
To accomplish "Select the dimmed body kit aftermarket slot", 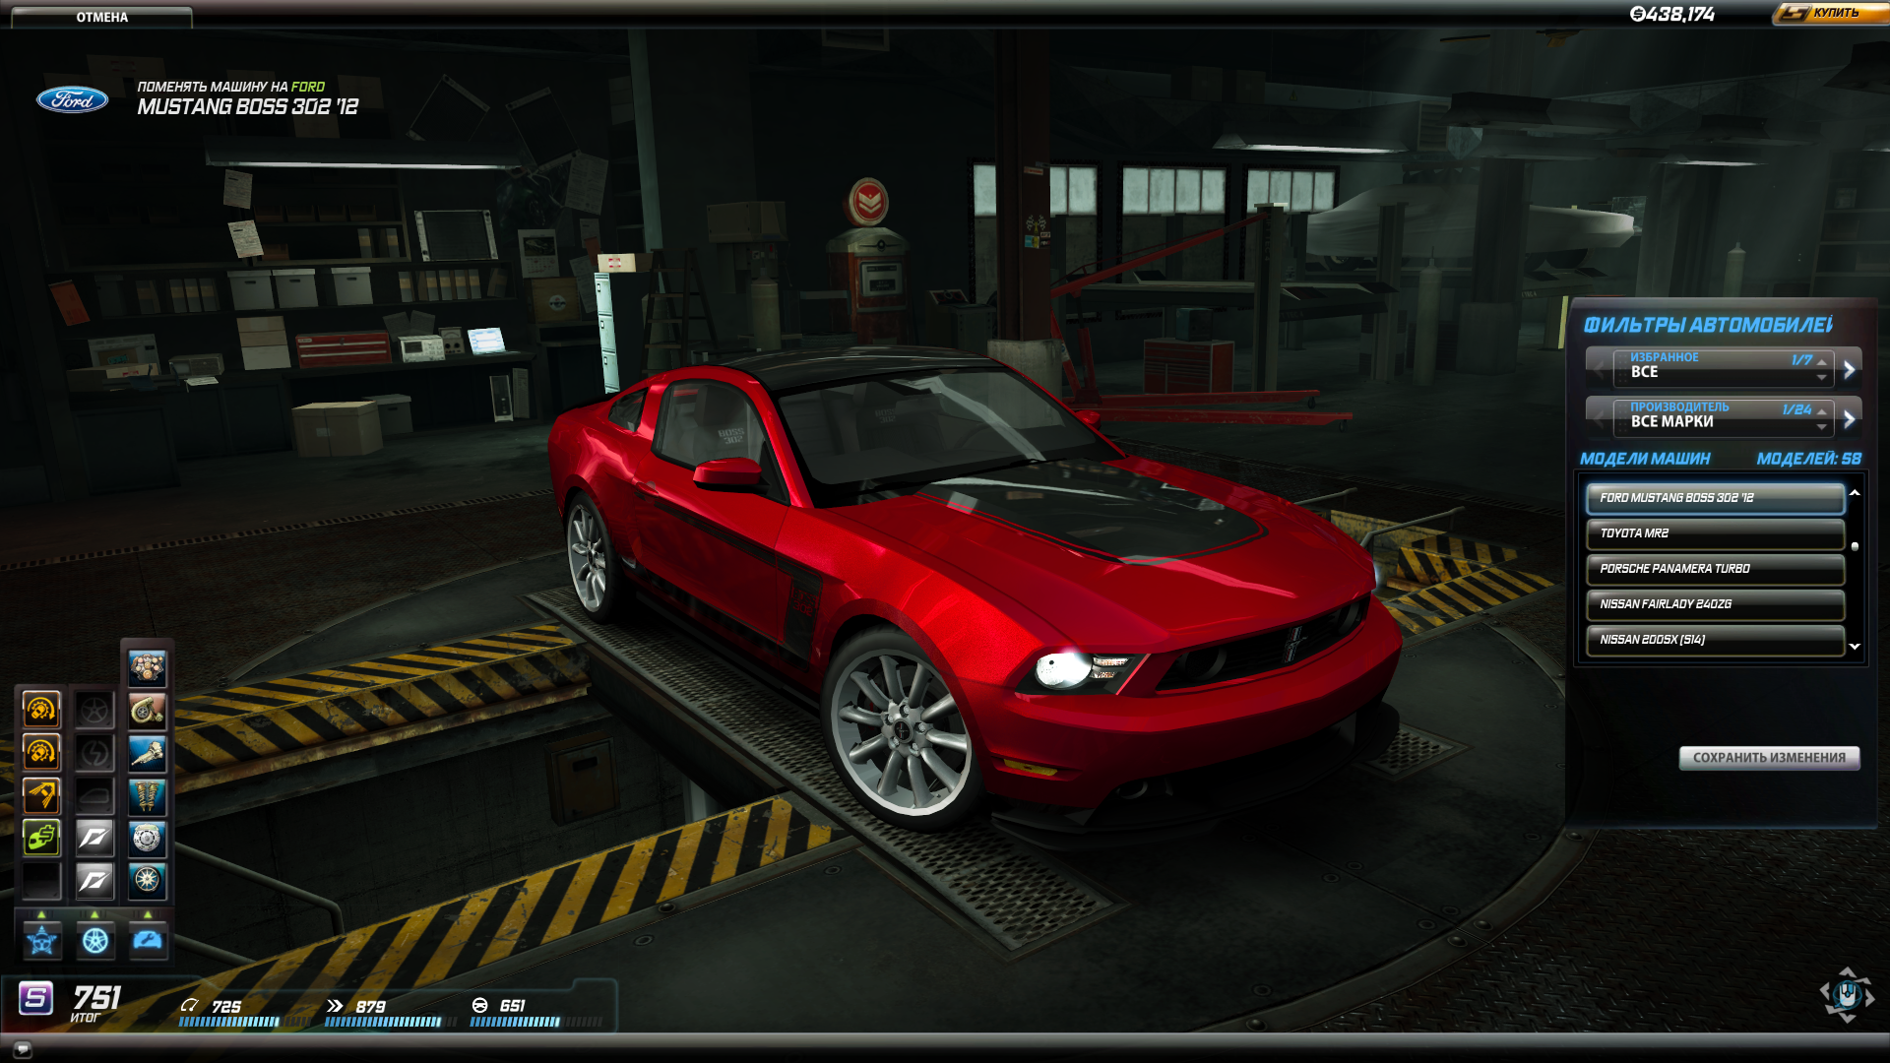I will pyautogui.click(x=94, y=795).
